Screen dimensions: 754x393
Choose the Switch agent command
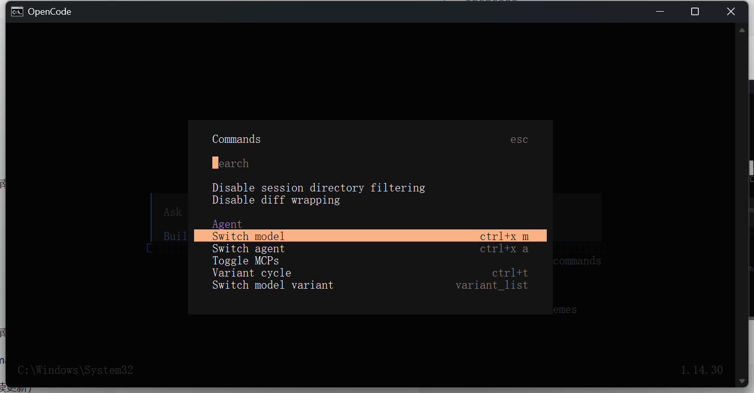coord(370,248)
